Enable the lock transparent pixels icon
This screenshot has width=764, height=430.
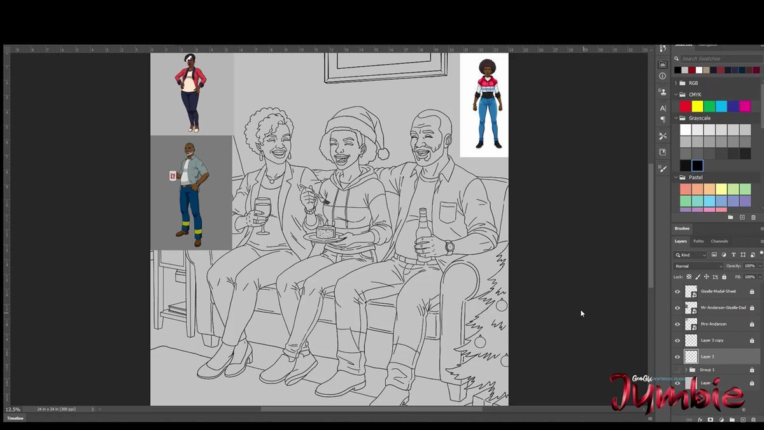coord(689,277)
